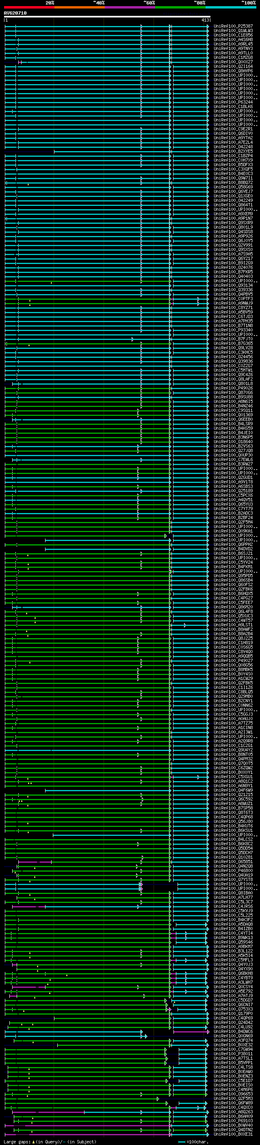Click the UniRef100_C1MZG8 entry
260x1145 pixels.
click(233, 57)
